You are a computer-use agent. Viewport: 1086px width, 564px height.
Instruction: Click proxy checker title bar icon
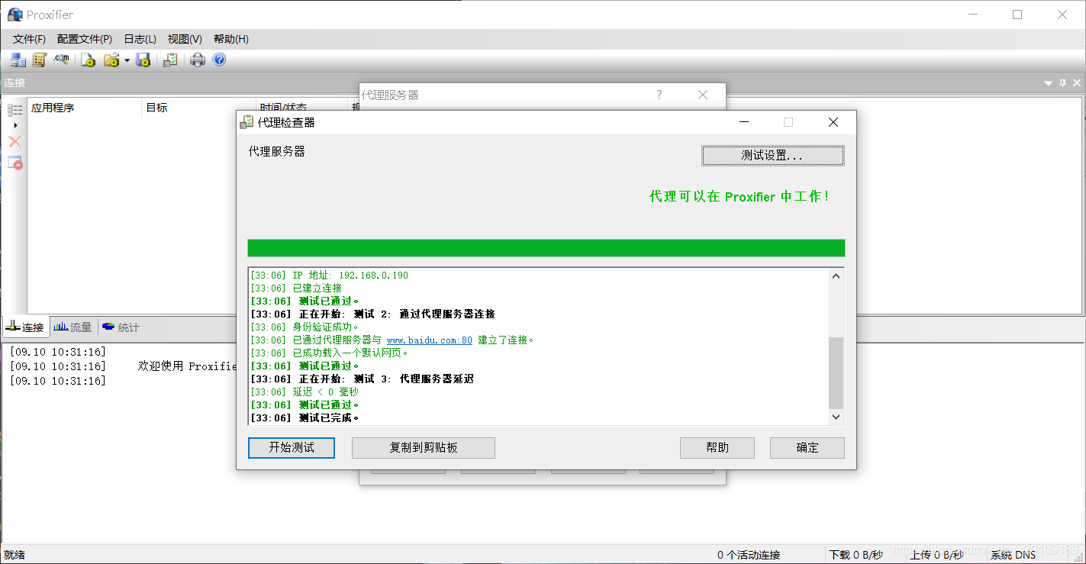pyautogui.click(x=247, y=122)
